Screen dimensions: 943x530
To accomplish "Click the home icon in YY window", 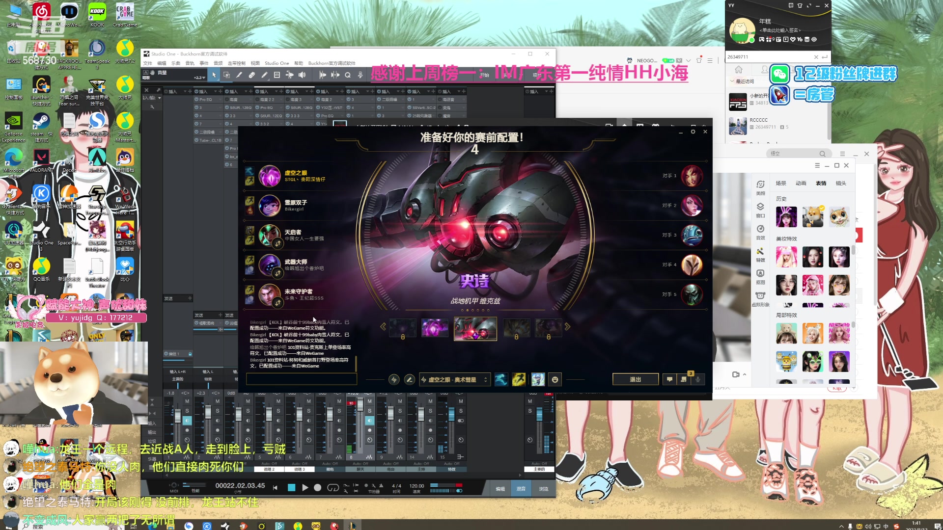I will pyautogui.click(x=739, y=70).
